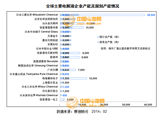This screenshot has height=115, width=162.
Task: Select the legend text 现有总产能（吨）
Action: (x=109, y=42)
